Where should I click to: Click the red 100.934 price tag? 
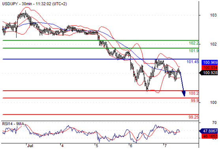(210, 68)
